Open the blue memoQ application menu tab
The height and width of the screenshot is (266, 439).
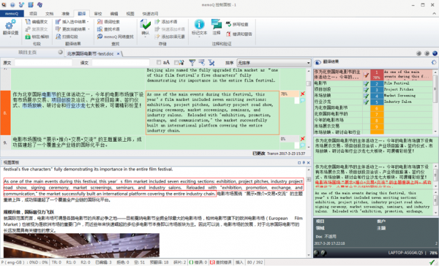pos(12,13)
